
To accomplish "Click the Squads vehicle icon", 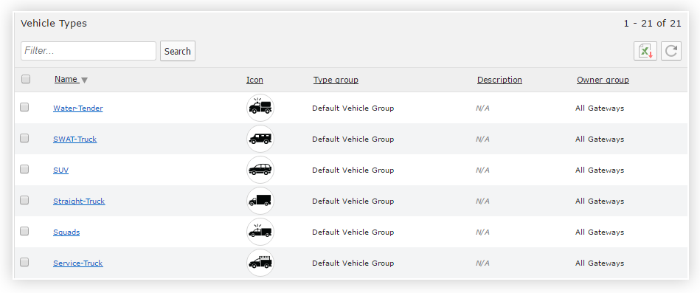I will [x=260, y=232].
